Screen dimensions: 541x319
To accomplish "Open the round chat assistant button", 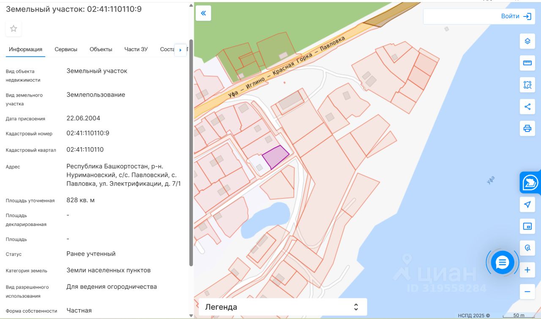I will (502, 262).
